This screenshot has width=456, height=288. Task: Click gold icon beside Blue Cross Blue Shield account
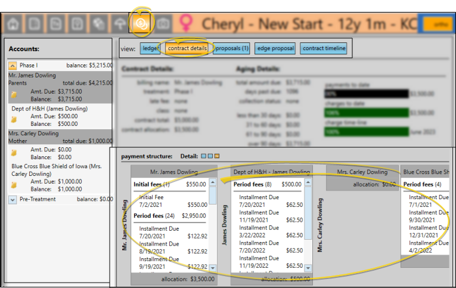pos(13,185)
